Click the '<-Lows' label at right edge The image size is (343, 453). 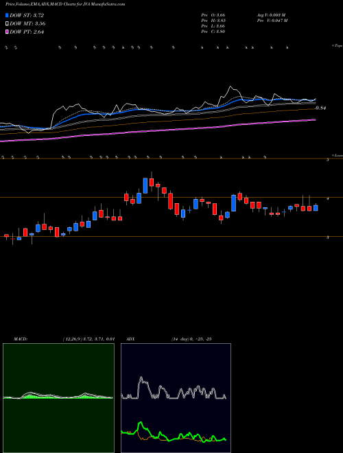(337, 155)
